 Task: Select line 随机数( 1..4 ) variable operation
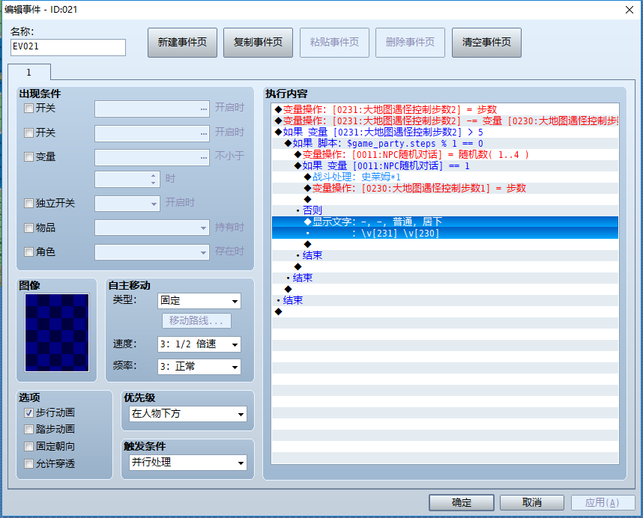[445, 154]
